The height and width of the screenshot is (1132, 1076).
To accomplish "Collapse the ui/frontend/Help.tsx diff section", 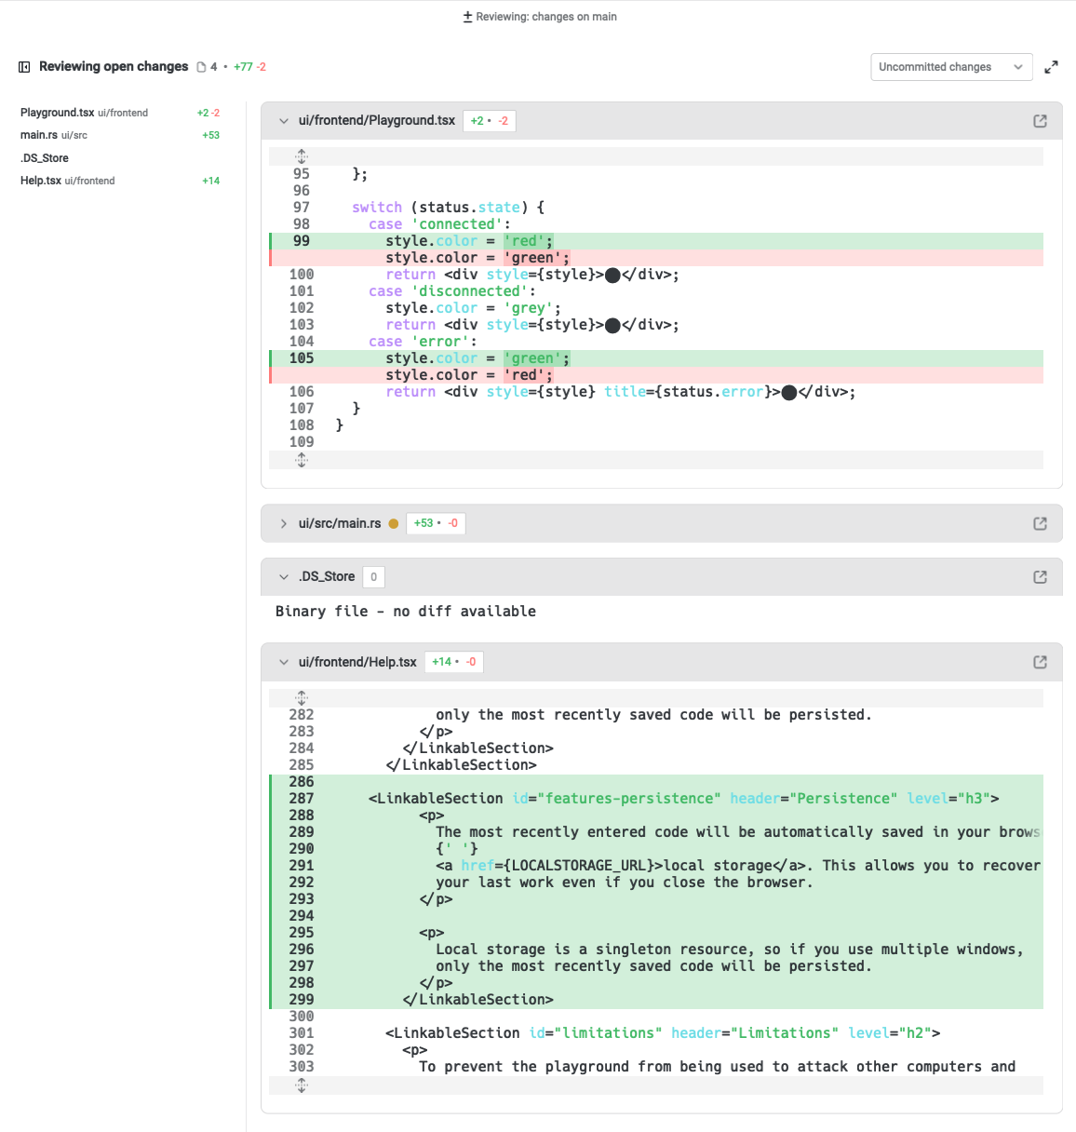I will pyautogui.click(x=284, y=663).
